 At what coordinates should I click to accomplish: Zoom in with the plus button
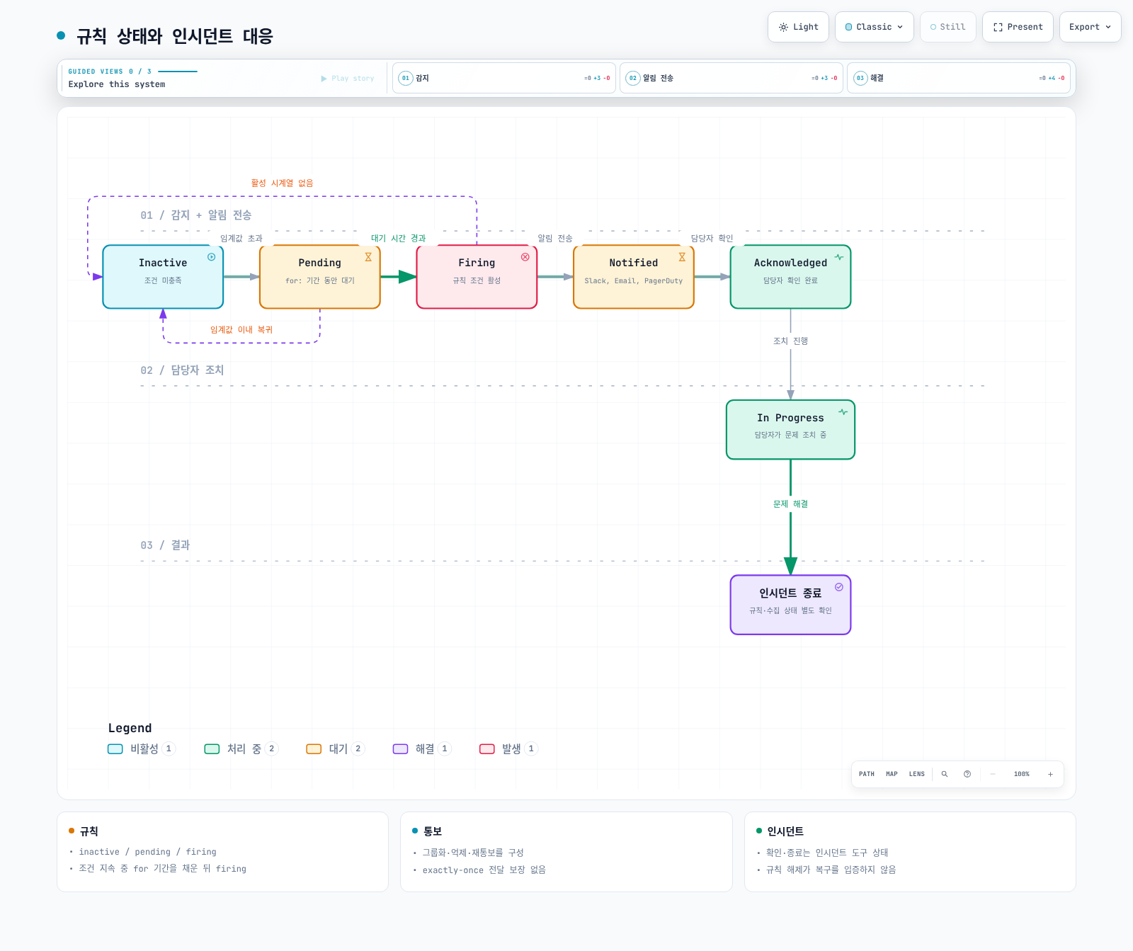[1050, 774]
